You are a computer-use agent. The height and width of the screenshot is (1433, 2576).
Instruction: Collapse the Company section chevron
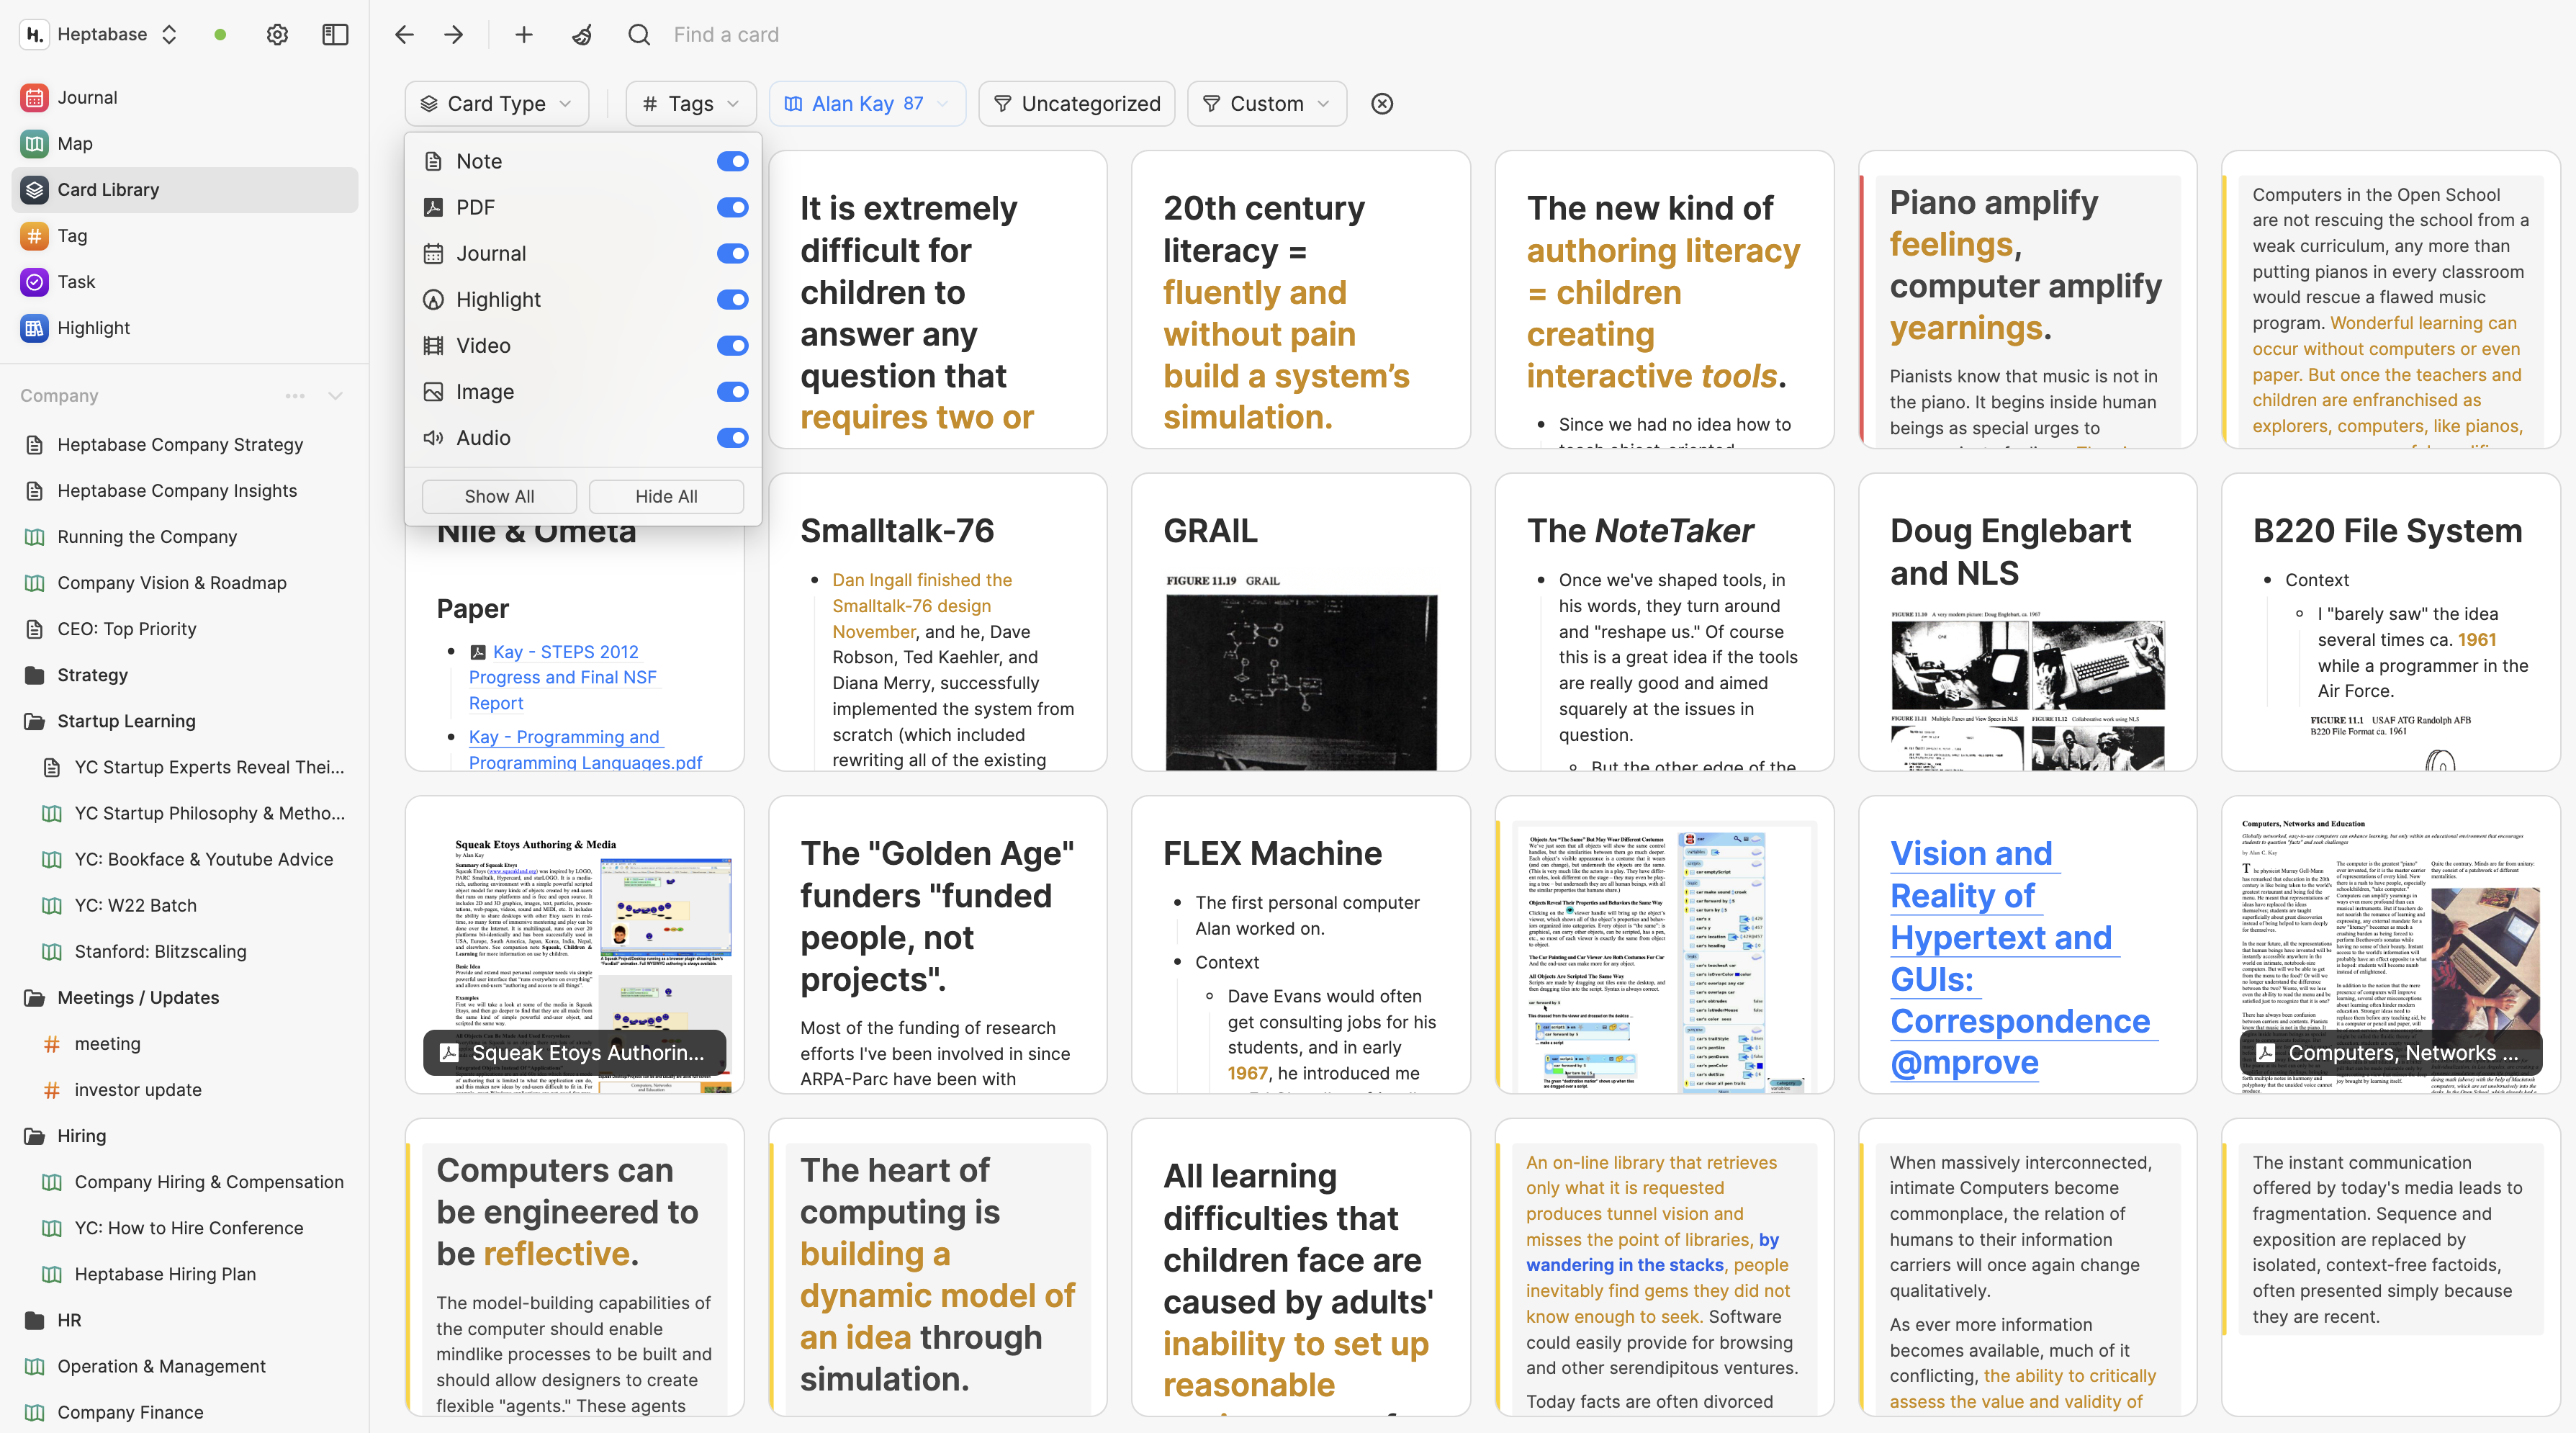(336, 396)
